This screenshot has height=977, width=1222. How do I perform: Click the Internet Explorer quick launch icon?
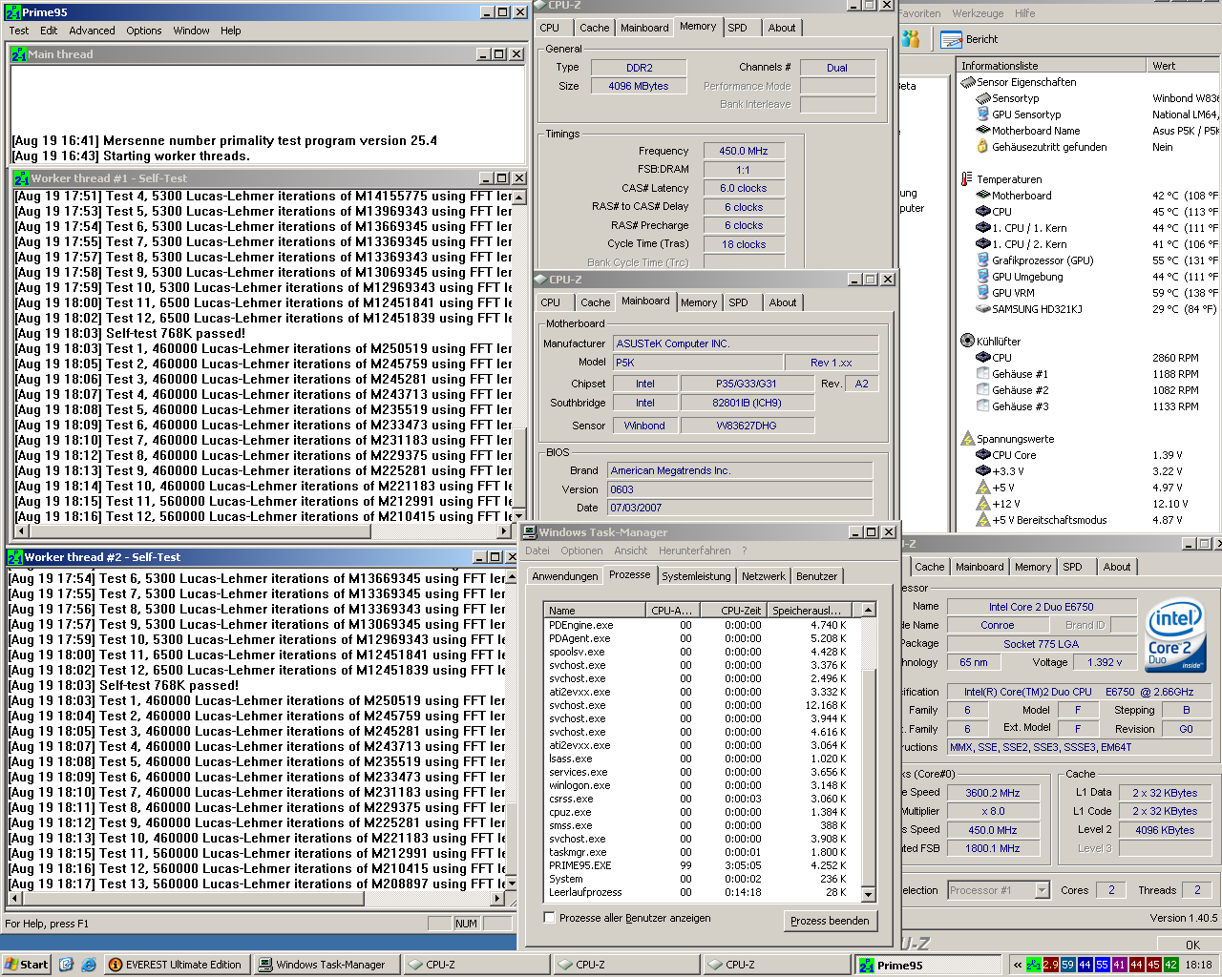pos(88,965)
